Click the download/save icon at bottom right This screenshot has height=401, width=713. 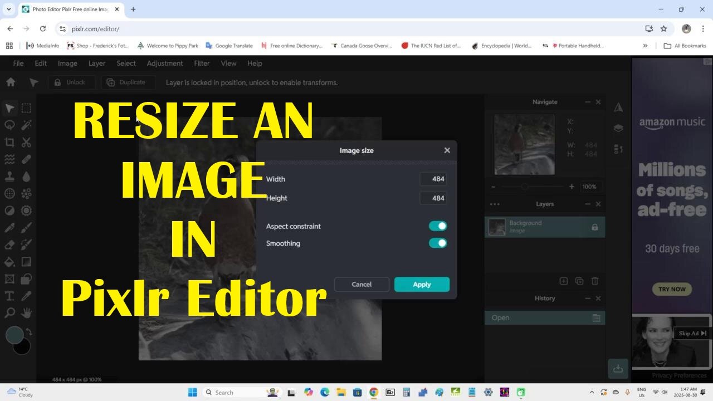pos(618,368)
